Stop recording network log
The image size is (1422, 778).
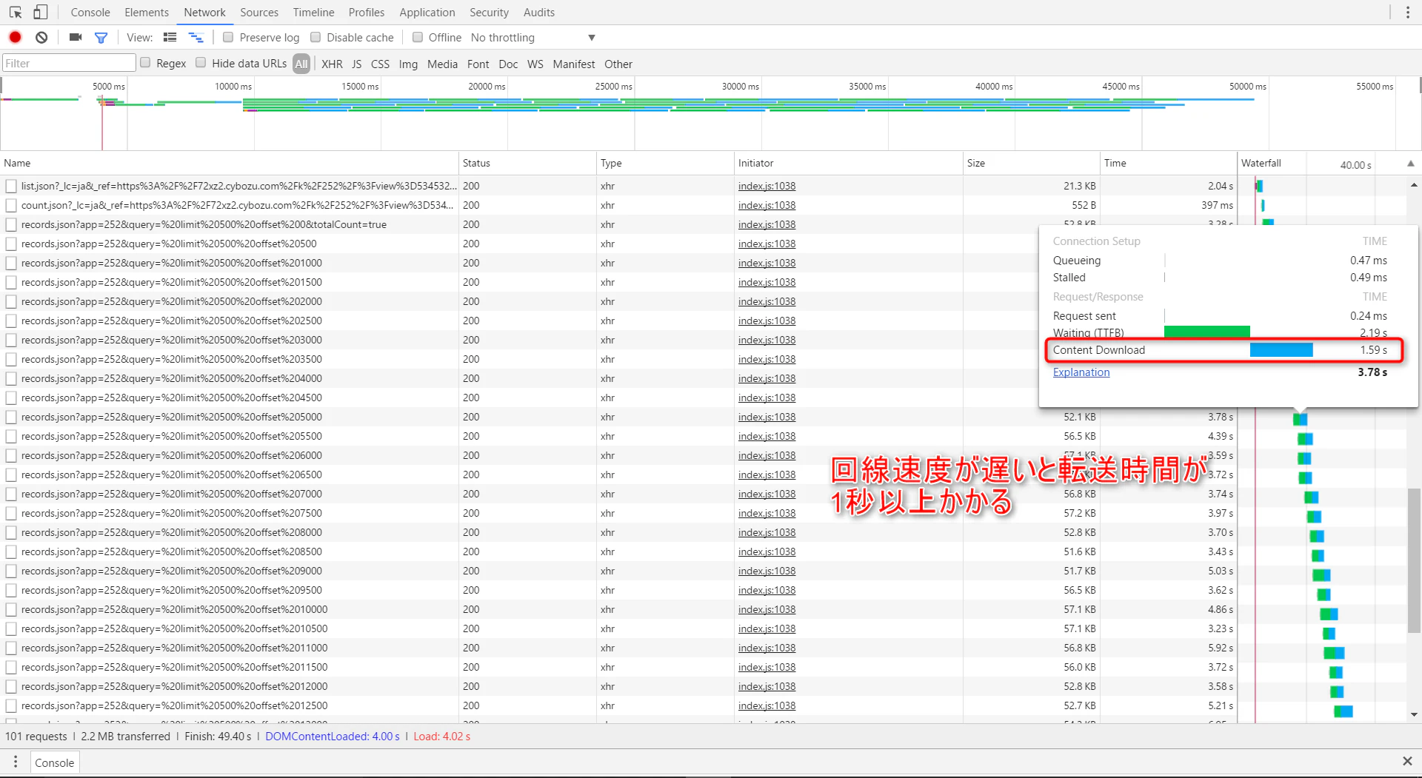tap(16, 37)
